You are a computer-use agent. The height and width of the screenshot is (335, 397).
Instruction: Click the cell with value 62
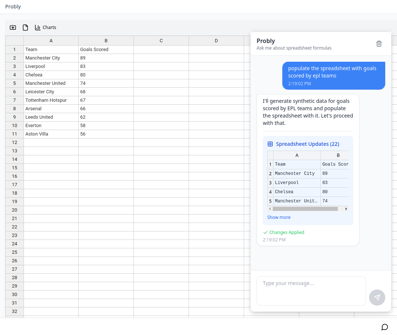[x=106, y=117]
